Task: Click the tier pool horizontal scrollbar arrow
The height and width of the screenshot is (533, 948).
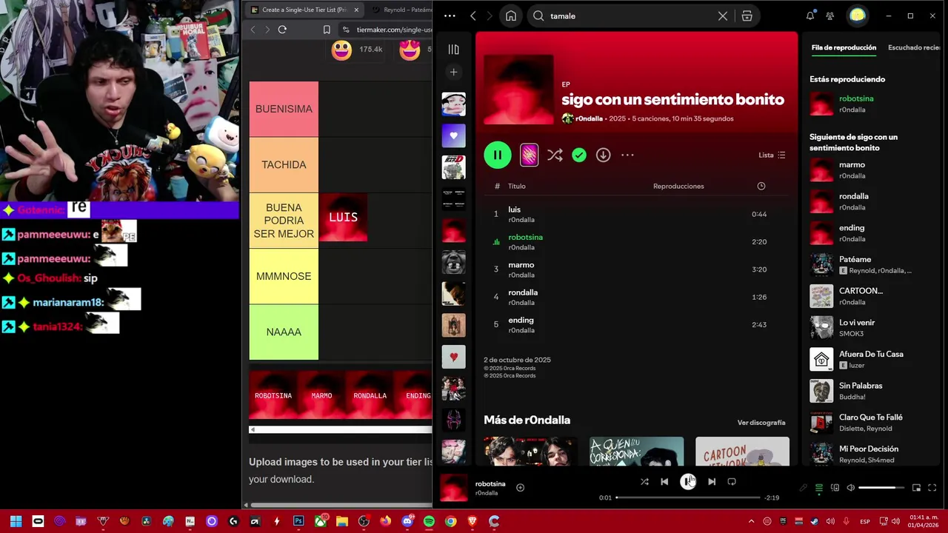Action: [253, 429]
